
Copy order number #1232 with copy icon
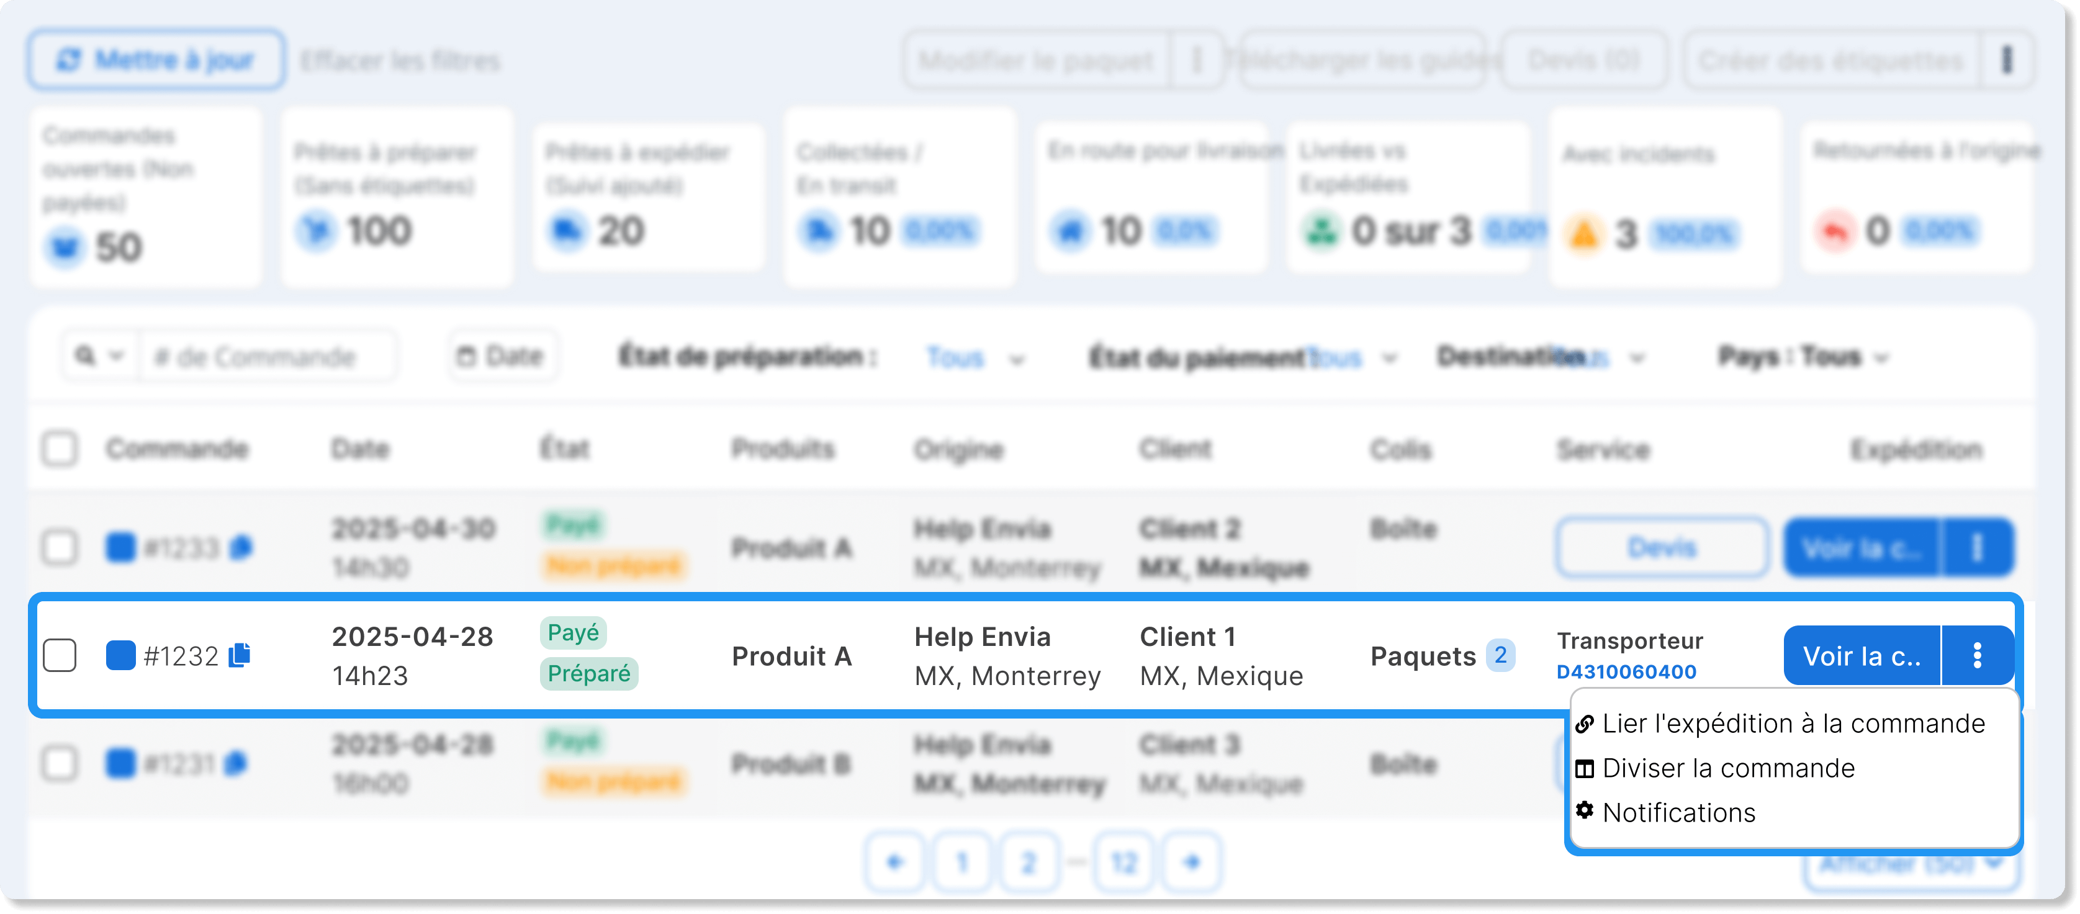pos(240,655)
